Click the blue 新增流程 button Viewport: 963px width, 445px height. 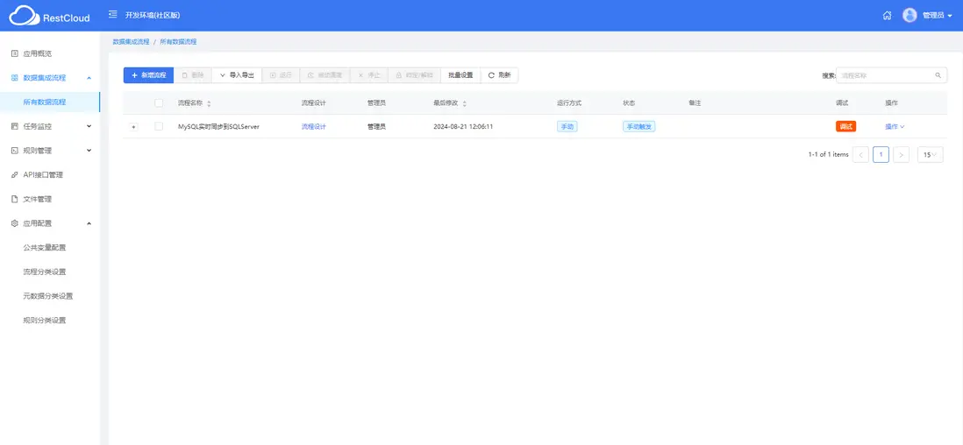[148, 75]
